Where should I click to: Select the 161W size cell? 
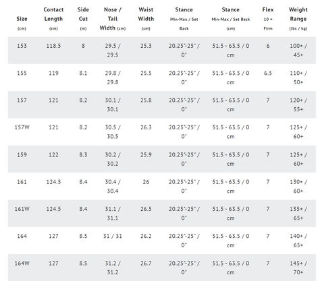coord(22,209)
